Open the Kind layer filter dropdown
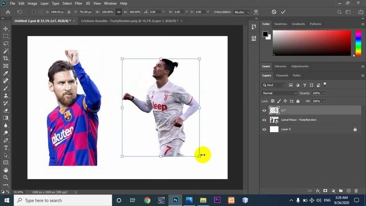This screenshot has height=206, width=366. (273, 85)
